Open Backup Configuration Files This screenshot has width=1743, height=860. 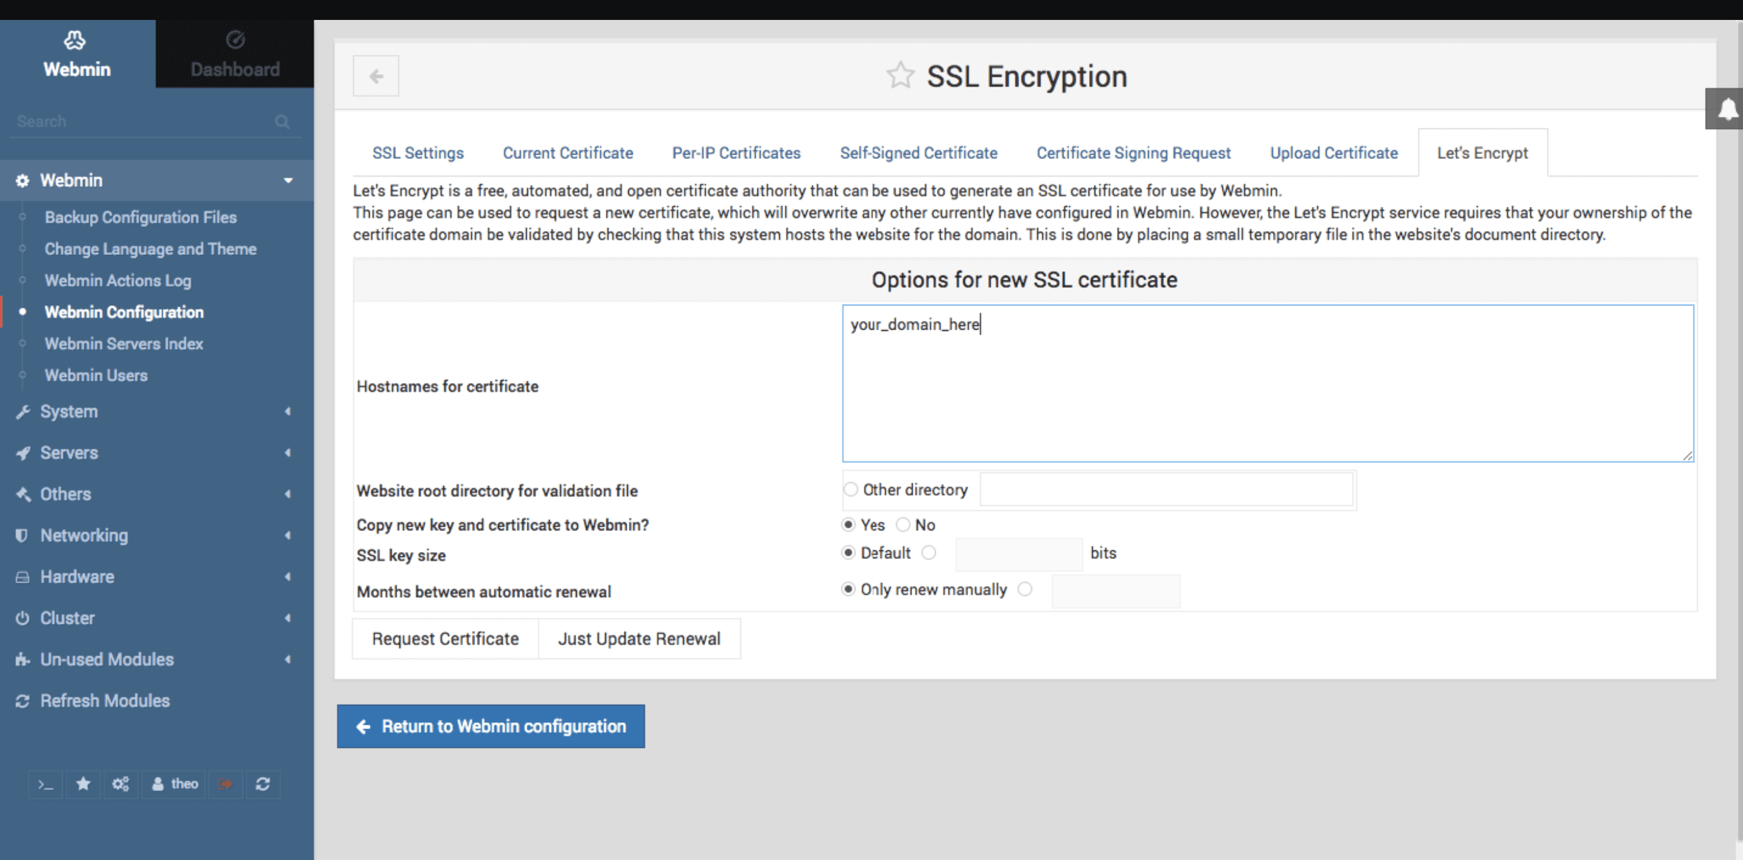coord(141,217)
